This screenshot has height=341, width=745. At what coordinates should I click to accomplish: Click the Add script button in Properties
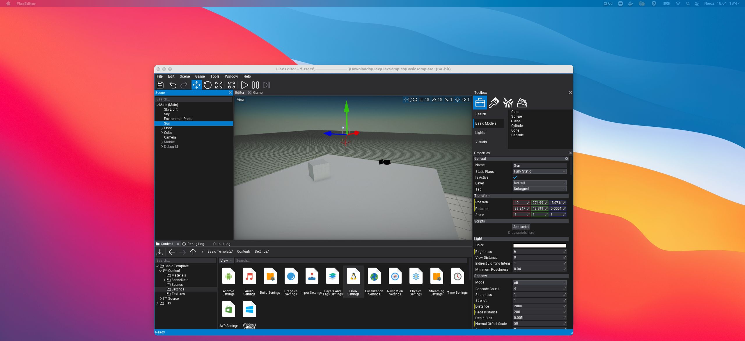click(x=521, y=227)
